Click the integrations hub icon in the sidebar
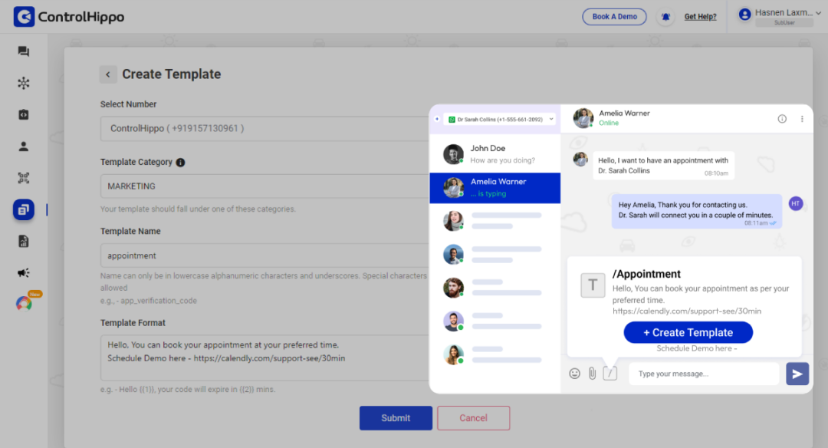The image size is (828, 448). [23, 83]
